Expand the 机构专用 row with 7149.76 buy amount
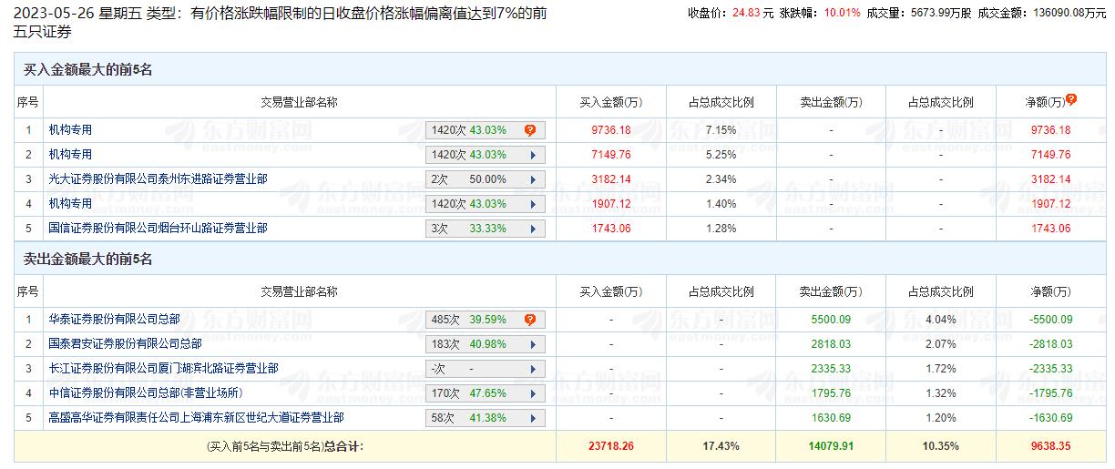Screen dimensions: 1115x469 click(x=533, y=155)
